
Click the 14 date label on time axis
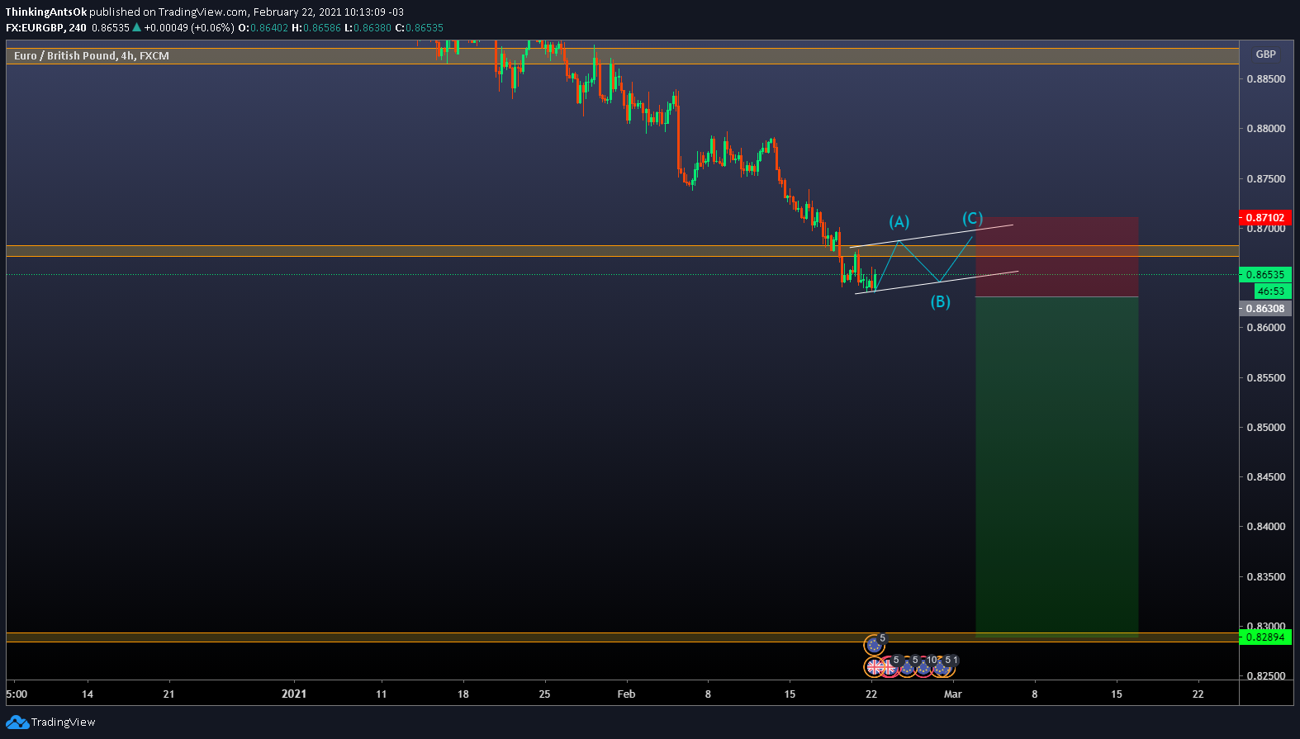click(x=87, y=694)
